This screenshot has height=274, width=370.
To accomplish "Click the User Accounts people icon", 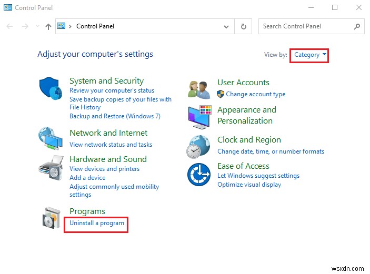I will [x=199, y=89].
